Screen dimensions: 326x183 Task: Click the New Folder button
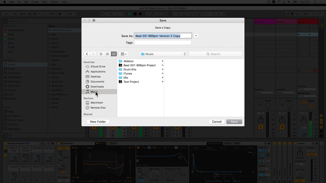coord(98,122)
